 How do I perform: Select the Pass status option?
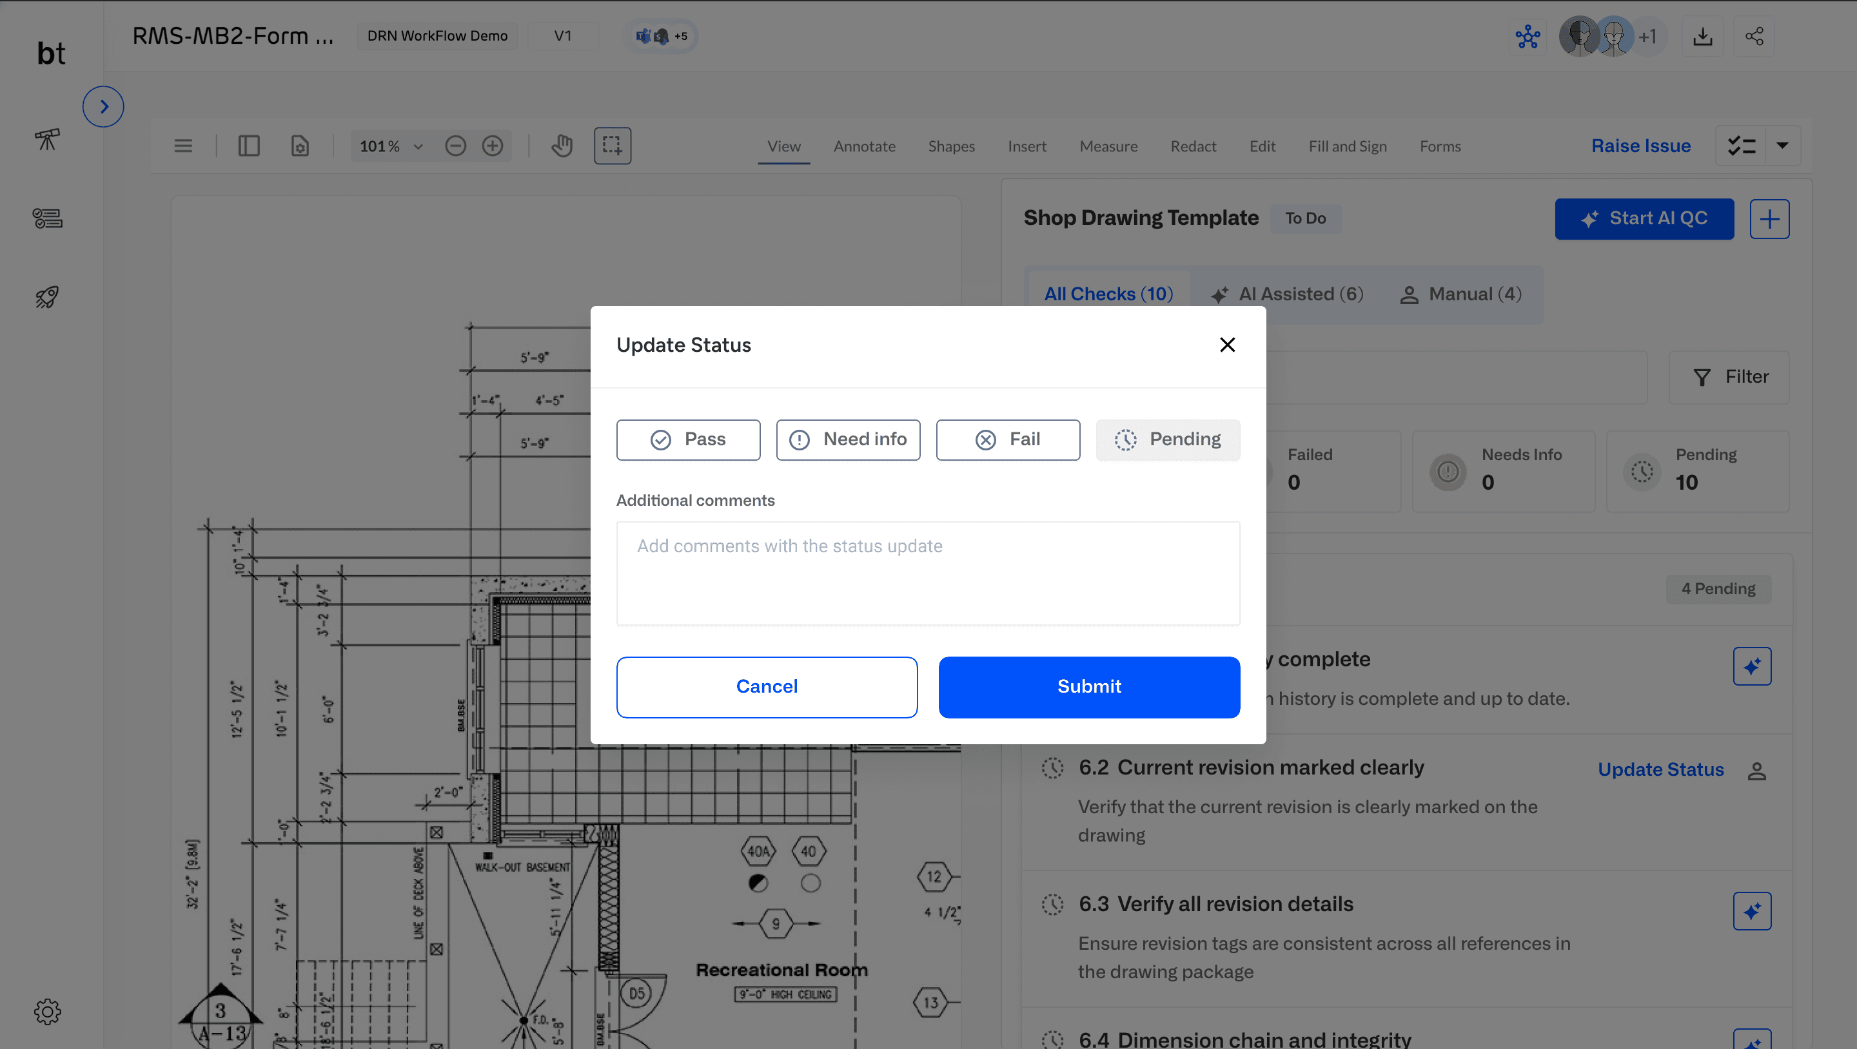[x=688, y=439]
